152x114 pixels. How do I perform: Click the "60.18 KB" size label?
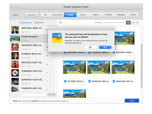pos(25,32)
